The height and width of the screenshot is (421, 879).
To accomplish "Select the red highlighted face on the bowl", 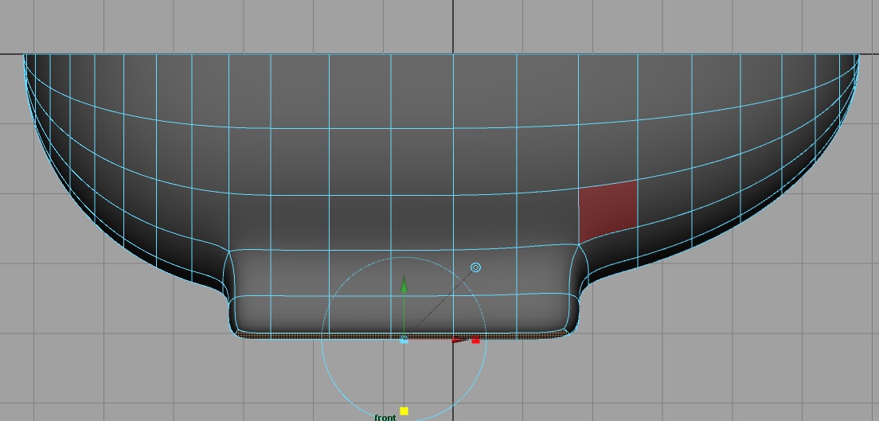I will pyautogui.click(x=608, y=212).
